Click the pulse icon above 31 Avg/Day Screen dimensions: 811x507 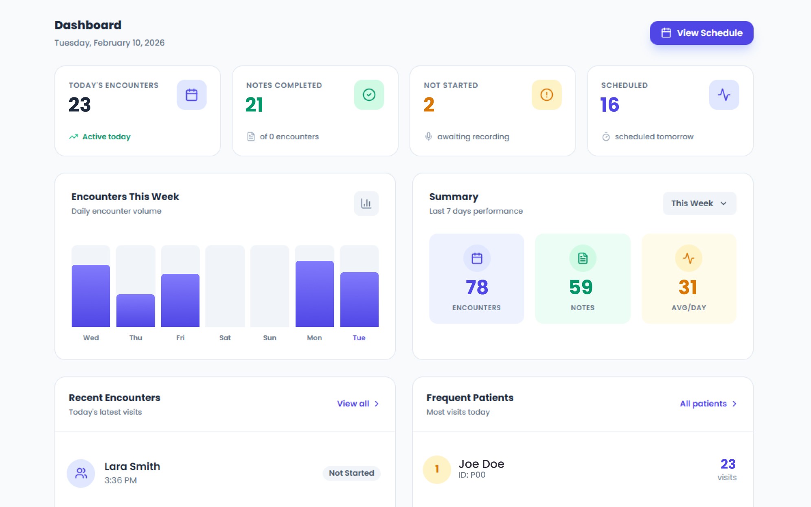688,258
